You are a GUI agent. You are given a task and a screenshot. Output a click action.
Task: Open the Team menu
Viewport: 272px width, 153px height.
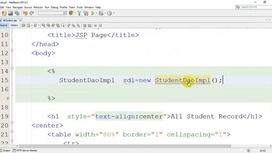pos(72,7)
